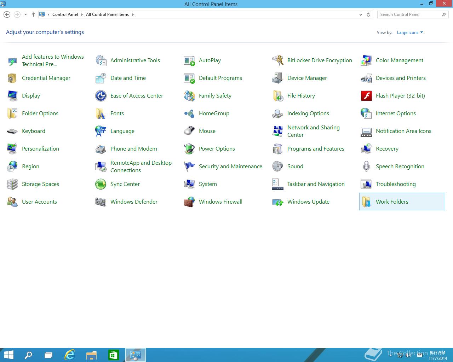Viewport: 453px width, 362px height.
Task: Open the Work Folders item
Action: [x=402, y=202]
